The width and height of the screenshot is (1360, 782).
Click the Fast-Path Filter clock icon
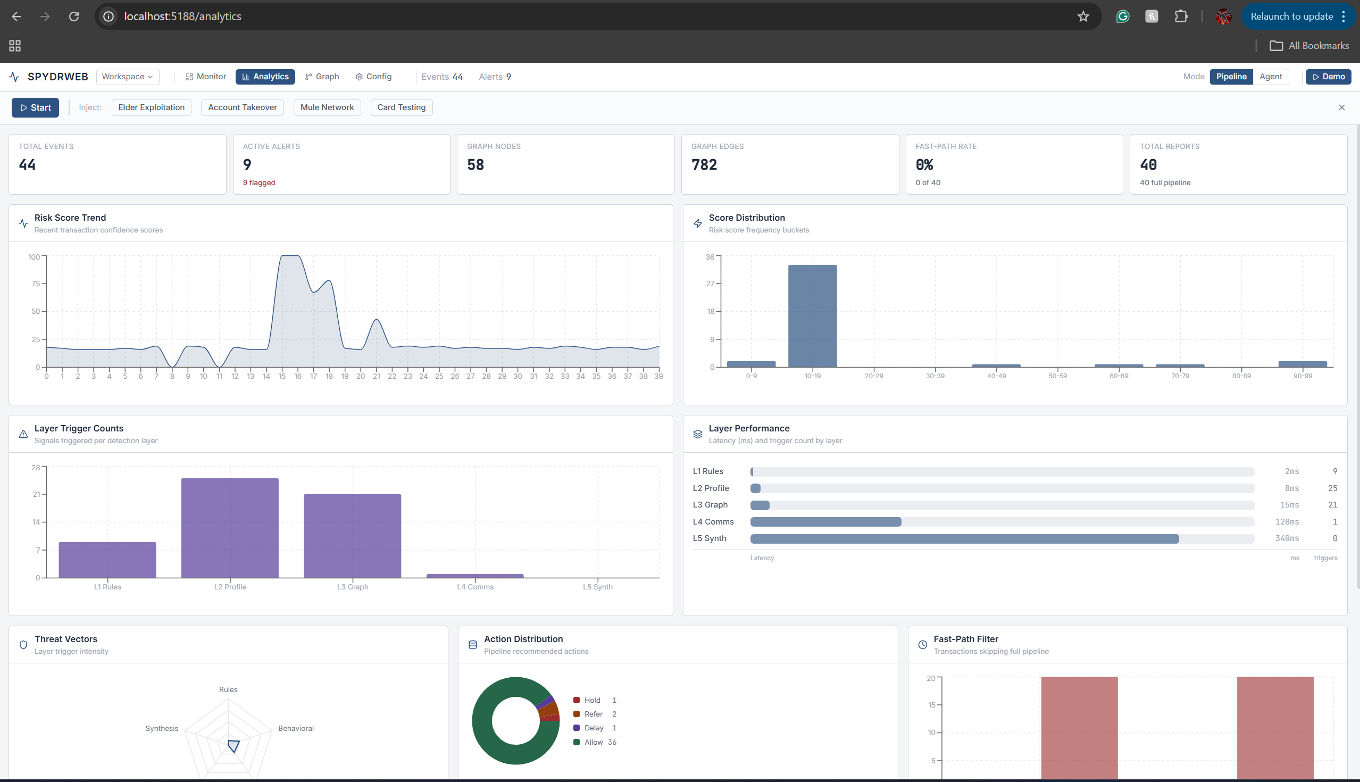(922, 645)
